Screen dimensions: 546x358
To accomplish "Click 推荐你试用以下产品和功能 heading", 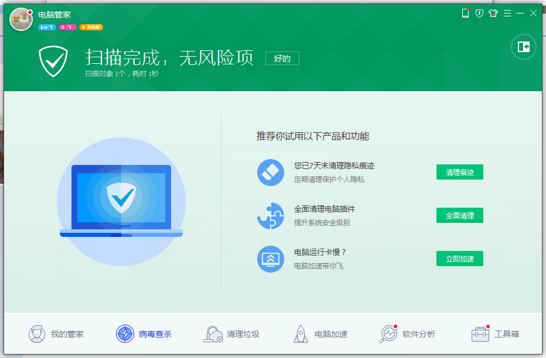I will coord(313,136).
